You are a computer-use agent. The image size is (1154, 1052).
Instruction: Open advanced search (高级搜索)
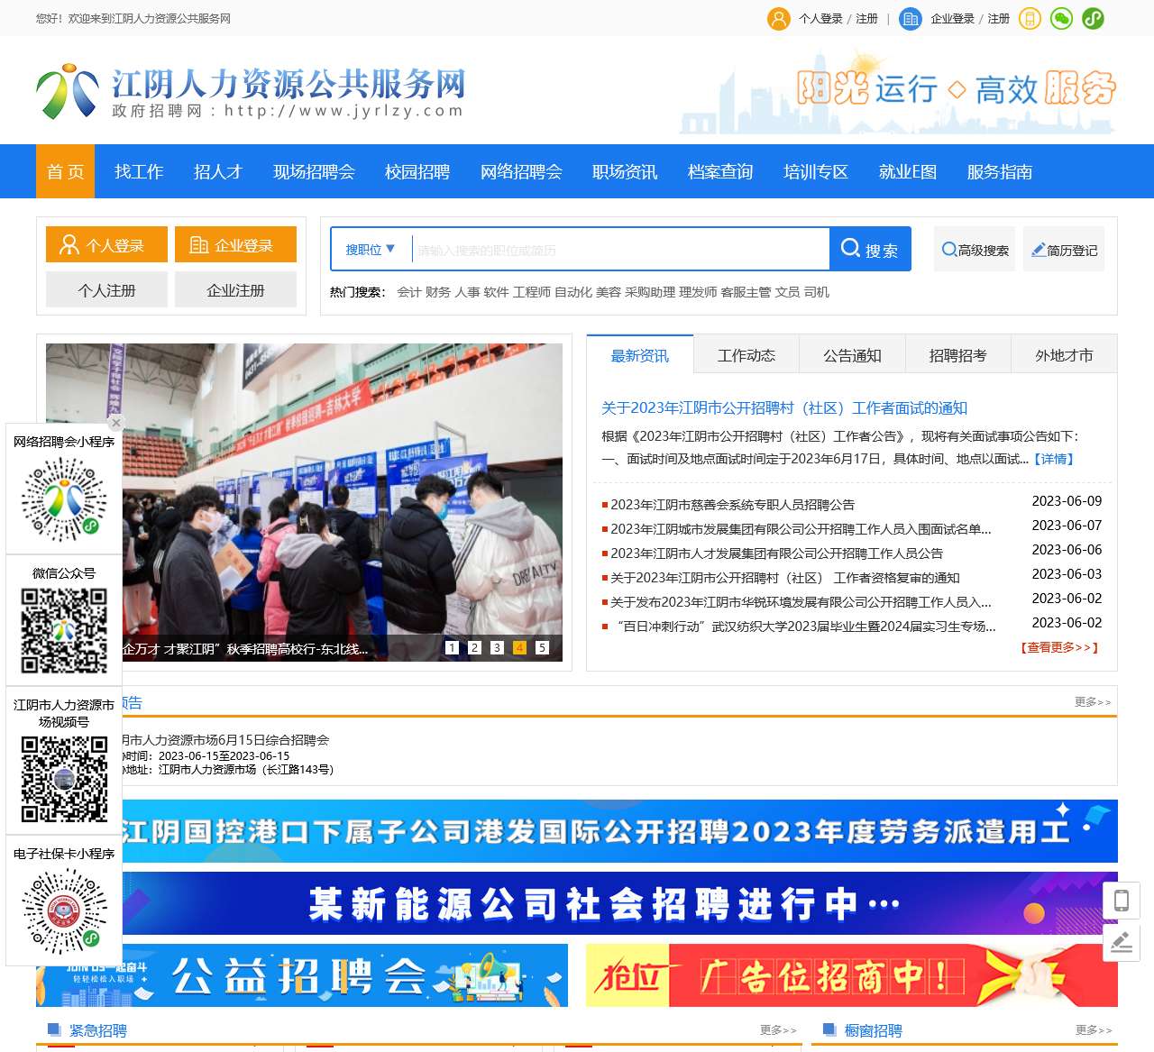click(x=975, y=250)
